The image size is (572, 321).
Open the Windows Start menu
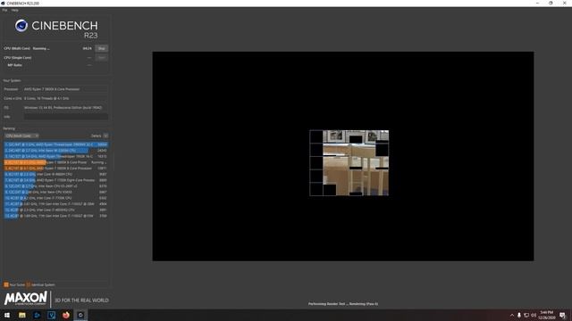(7, 315)
